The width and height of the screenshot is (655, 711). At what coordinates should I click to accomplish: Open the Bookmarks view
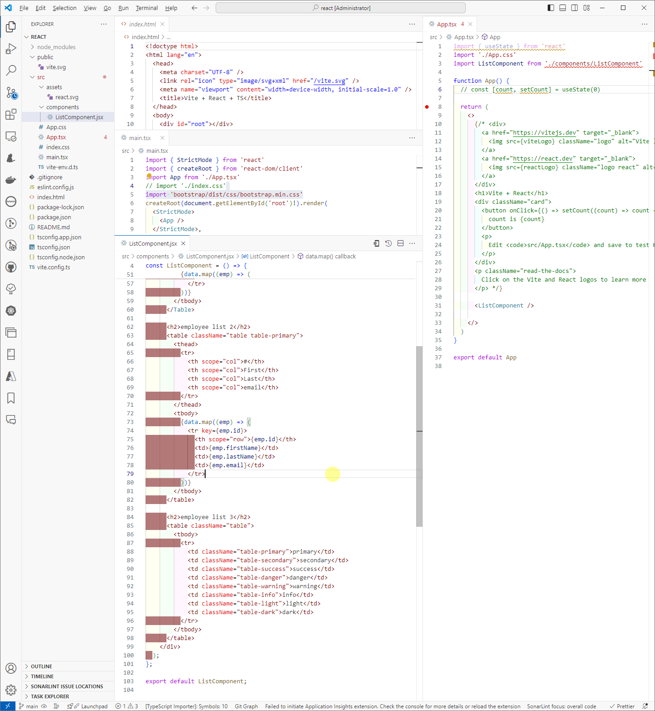(x=11, y=398)
